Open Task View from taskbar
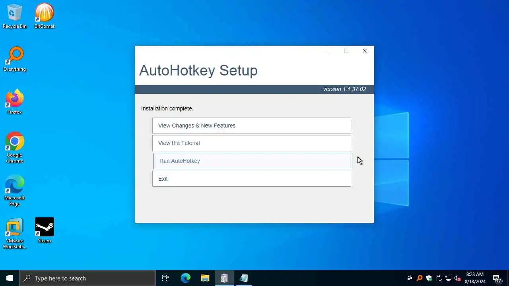The image size is (509, 286). [165, 278]
